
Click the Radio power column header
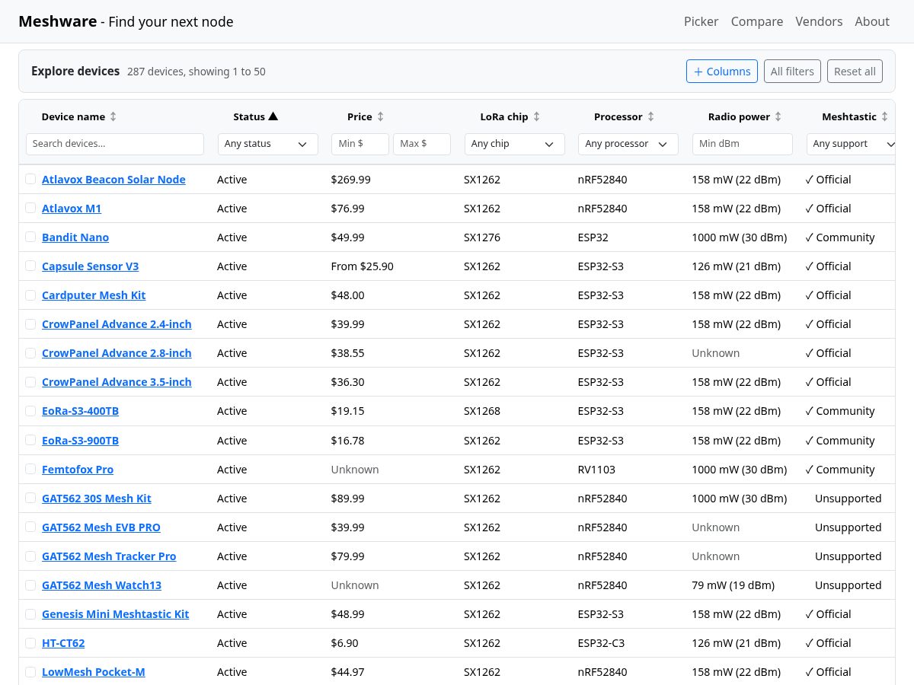point(739,116)
